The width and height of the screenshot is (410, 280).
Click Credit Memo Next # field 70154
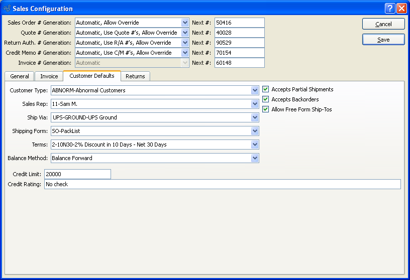pyautogui.click(x=240, y=53)
